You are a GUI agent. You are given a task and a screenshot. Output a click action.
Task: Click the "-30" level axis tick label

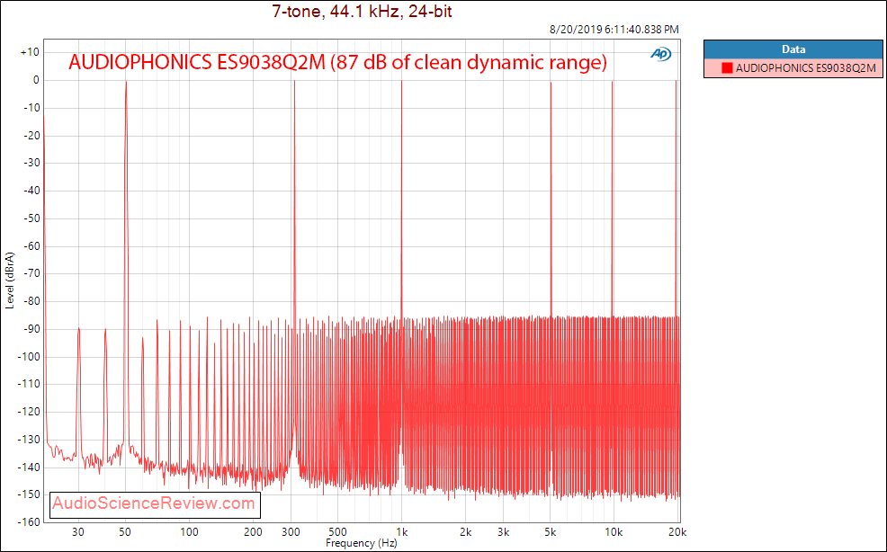[x=31, y=163]
